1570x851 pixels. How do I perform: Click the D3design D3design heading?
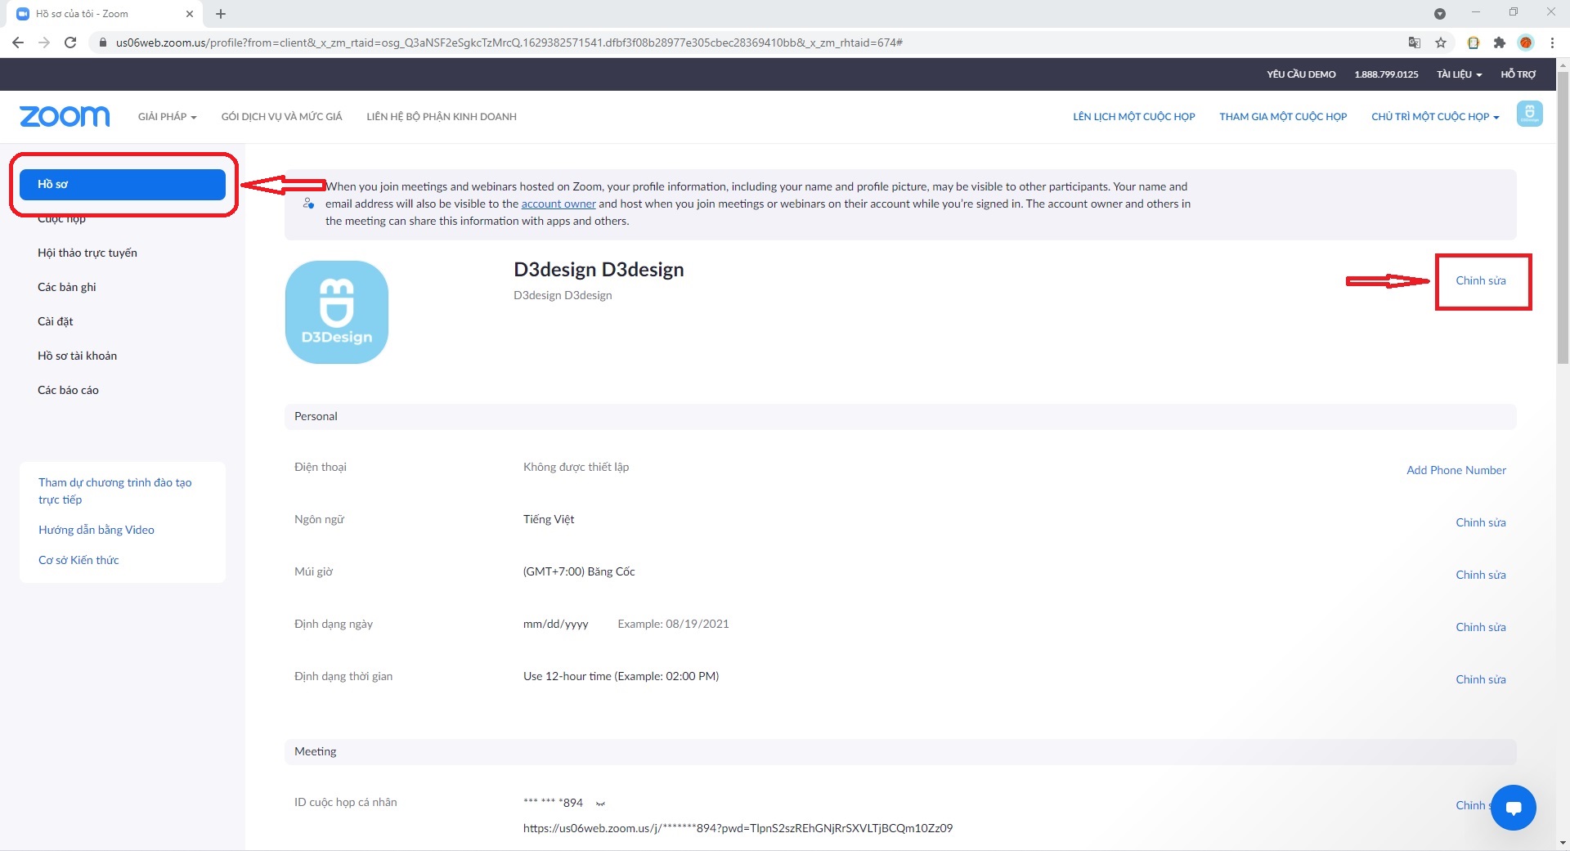[599, 270]
